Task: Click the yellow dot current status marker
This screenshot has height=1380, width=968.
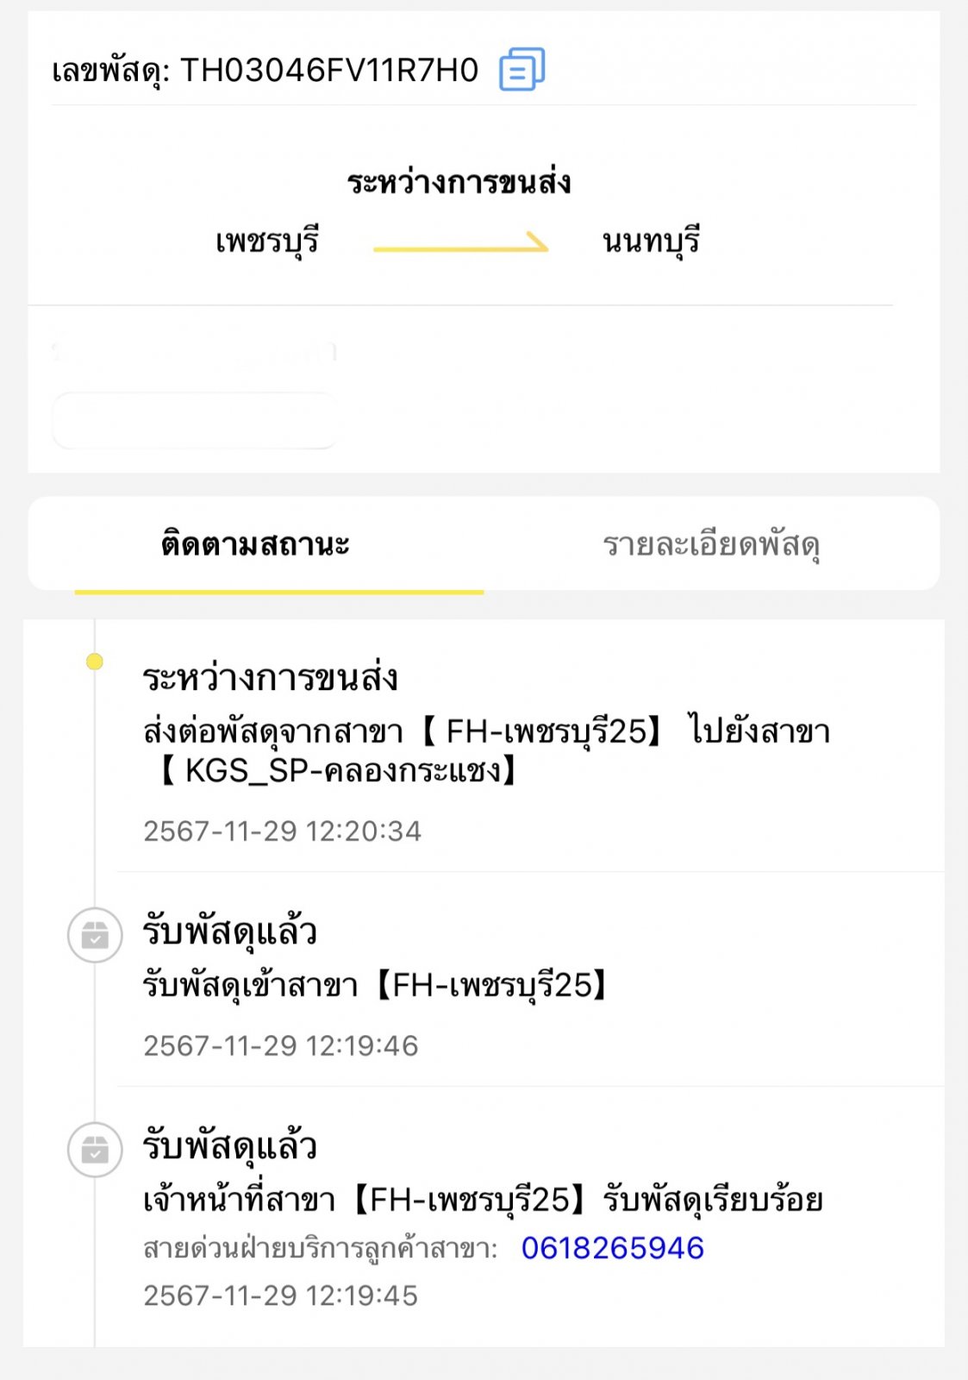Action: [95, 662]
